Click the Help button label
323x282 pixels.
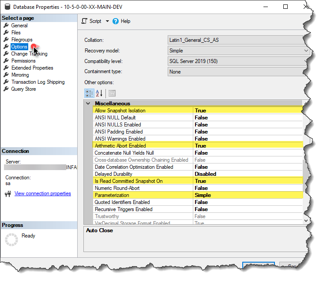point(125,21)
